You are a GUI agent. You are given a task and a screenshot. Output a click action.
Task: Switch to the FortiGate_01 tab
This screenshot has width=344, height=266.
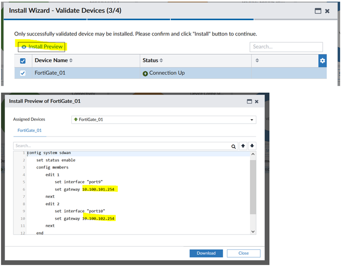point(30,131)
